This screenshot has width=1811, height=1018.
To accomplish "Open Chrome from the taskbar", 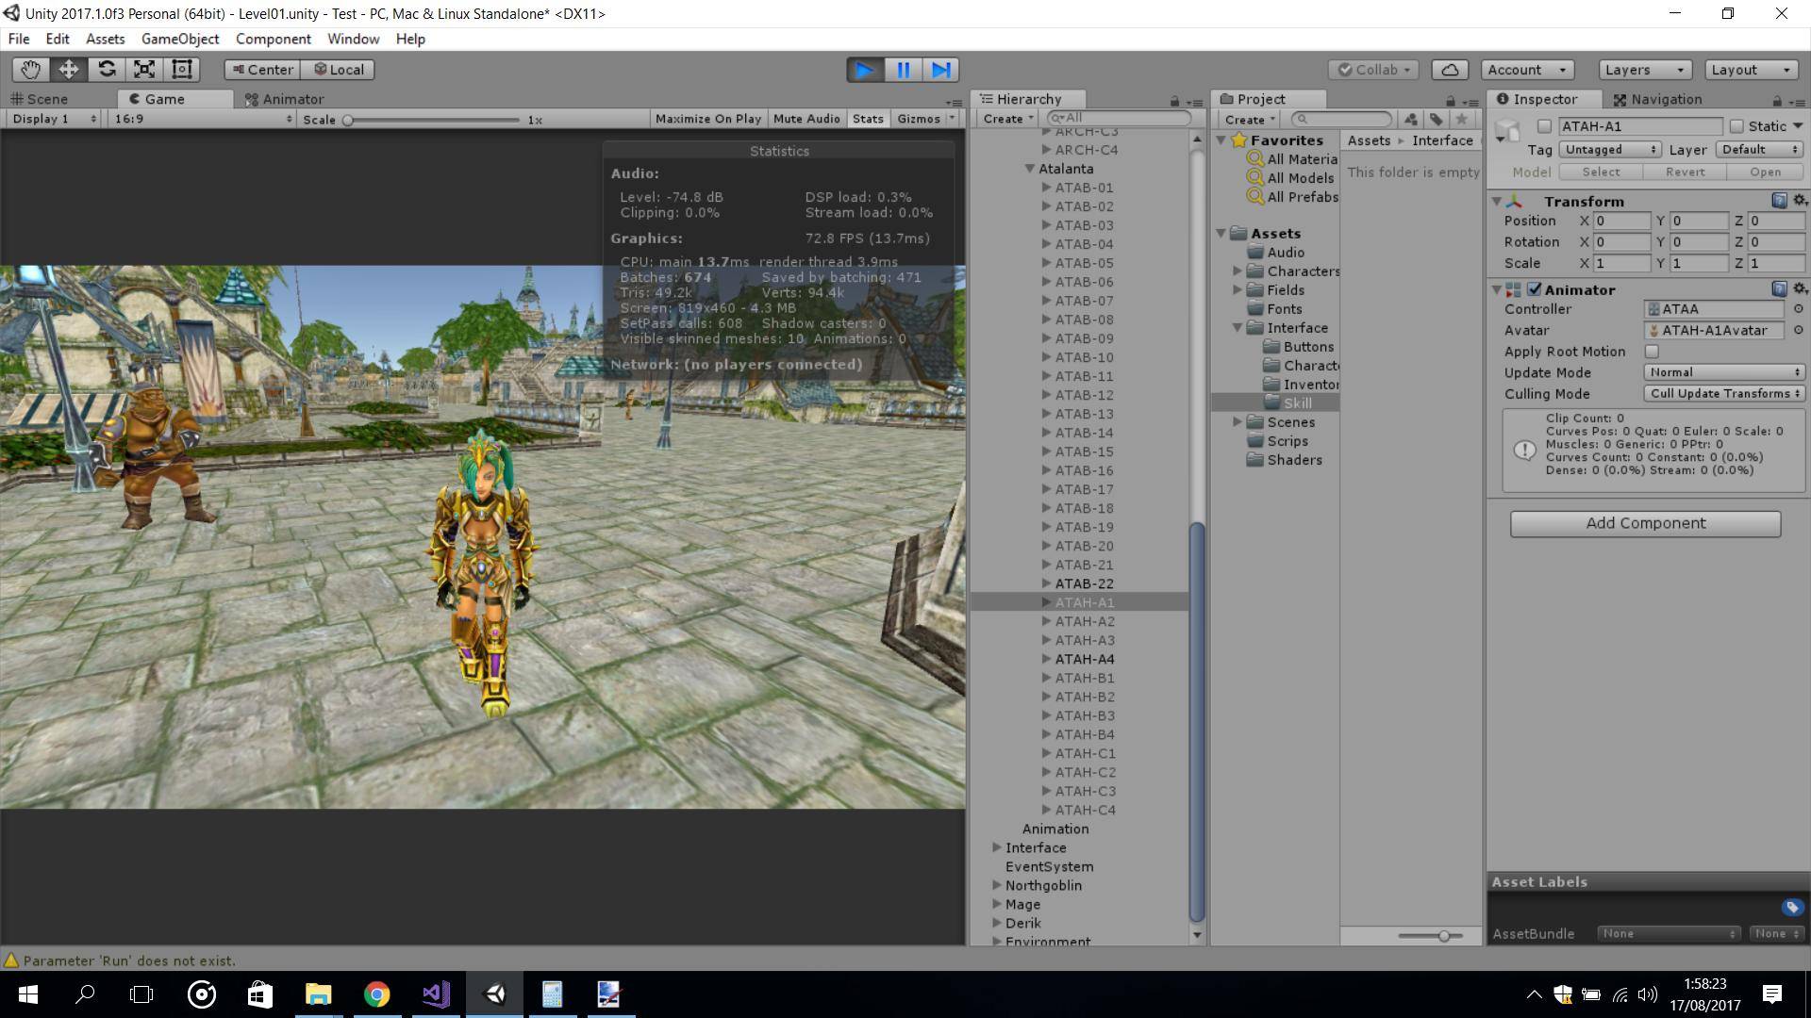I will coord(377,994).
